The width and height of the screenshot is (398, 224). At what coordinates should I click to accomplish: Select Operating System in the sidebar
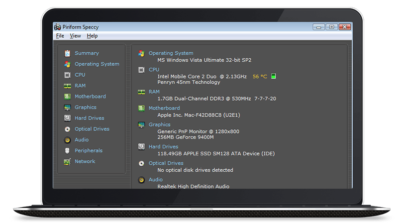[x=97, y=64]
